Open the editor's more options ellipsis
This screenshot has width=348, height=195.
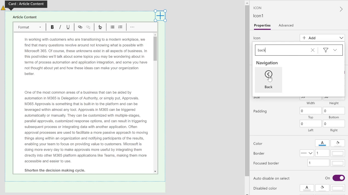click(132, 27)
